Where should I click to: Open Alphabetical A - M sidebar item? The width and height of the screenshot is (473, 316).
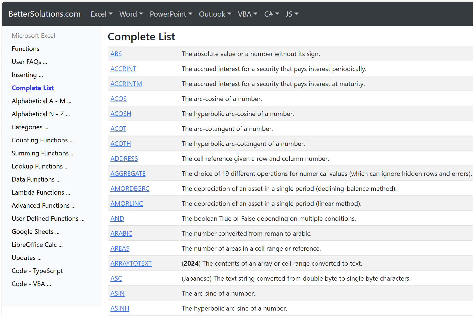[x=42, y=101]
